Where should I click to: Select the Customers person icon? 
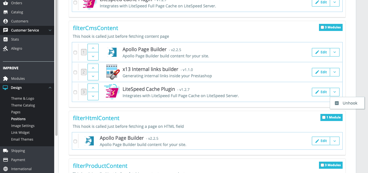pos(5,21)
